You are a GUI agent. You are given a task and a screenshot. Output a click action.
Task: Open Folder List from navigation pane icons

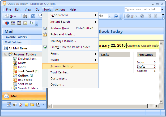(x=32, y=105)
